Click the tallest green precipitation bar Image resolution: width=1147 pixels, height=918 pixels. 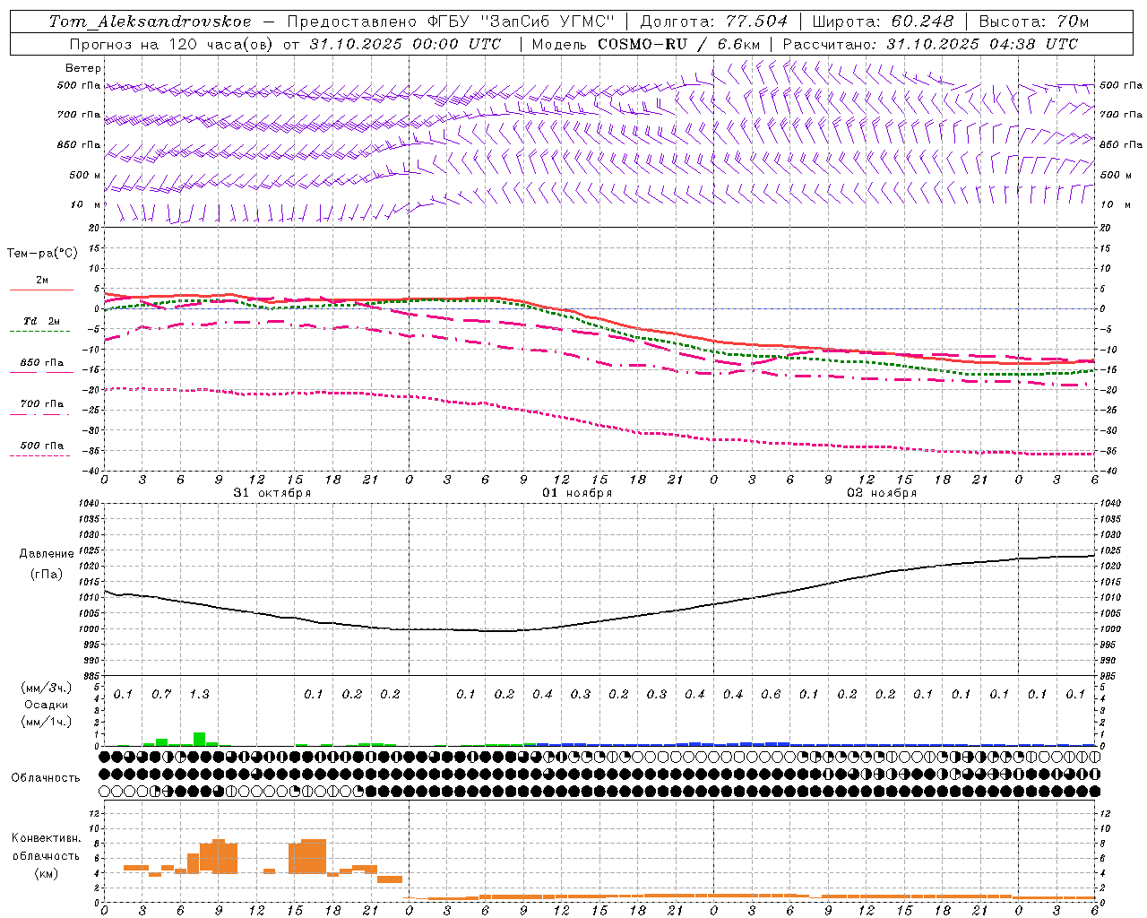199,739
